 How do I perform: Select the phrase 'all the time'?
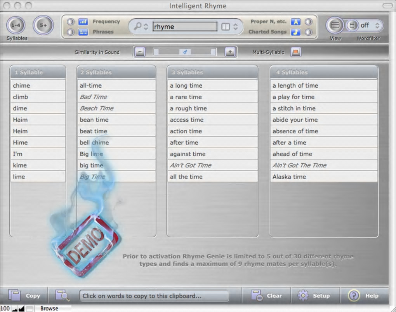tap(213, 177)
